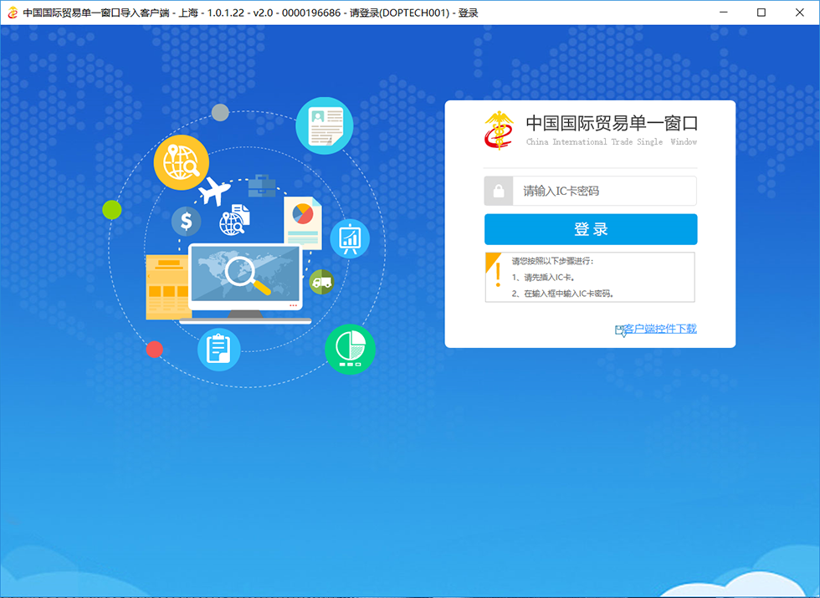Click the clipboard icon in the blue circle
The image size is (820, 598).
[219, 349]
